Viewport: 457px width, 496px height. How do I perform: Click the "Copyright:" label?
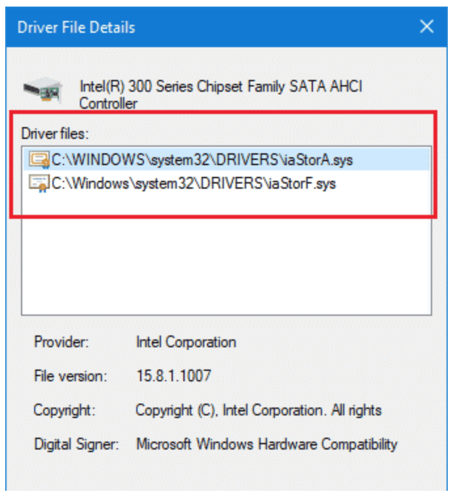pyautogui.click(x=64, y=411)
